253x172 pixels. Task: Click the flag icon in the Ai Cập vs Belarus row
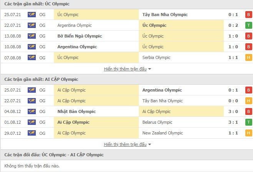pos(32,122)
